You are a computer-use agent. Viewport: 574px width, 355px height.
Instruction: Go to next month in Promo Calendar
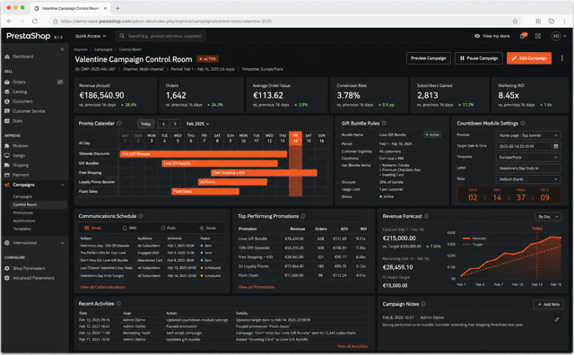coord(176,124)
